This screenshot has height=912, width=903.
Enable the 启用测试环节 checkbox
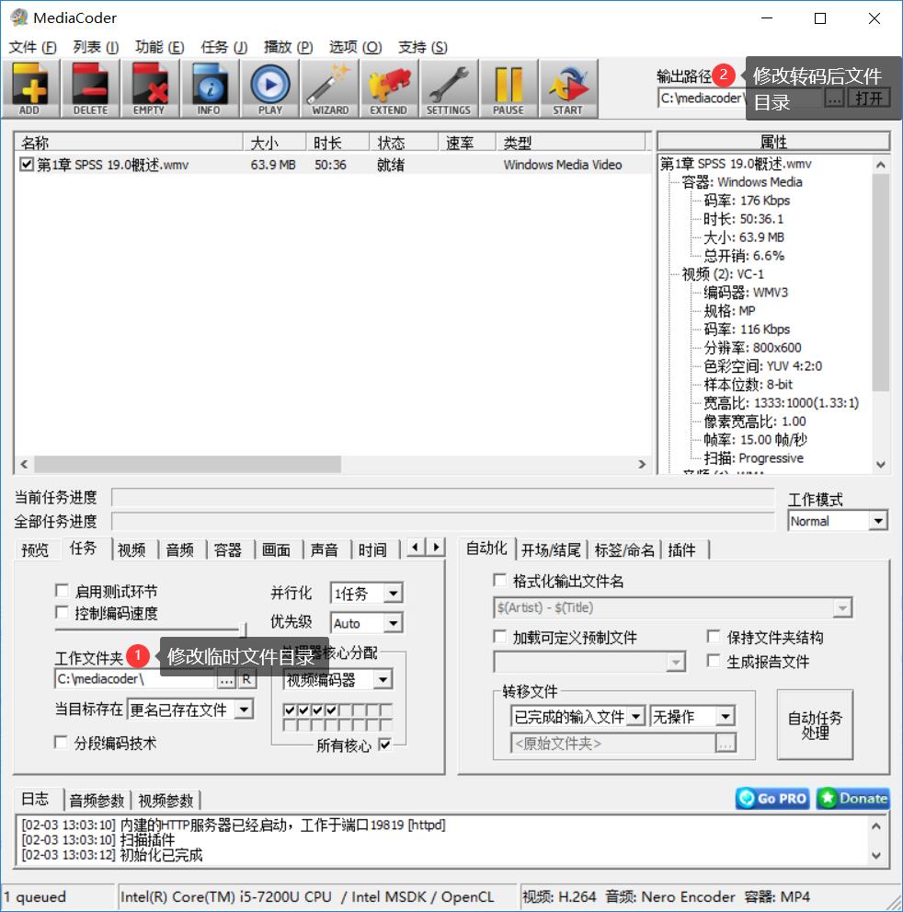pyautogui.click(x=63, y=591)
